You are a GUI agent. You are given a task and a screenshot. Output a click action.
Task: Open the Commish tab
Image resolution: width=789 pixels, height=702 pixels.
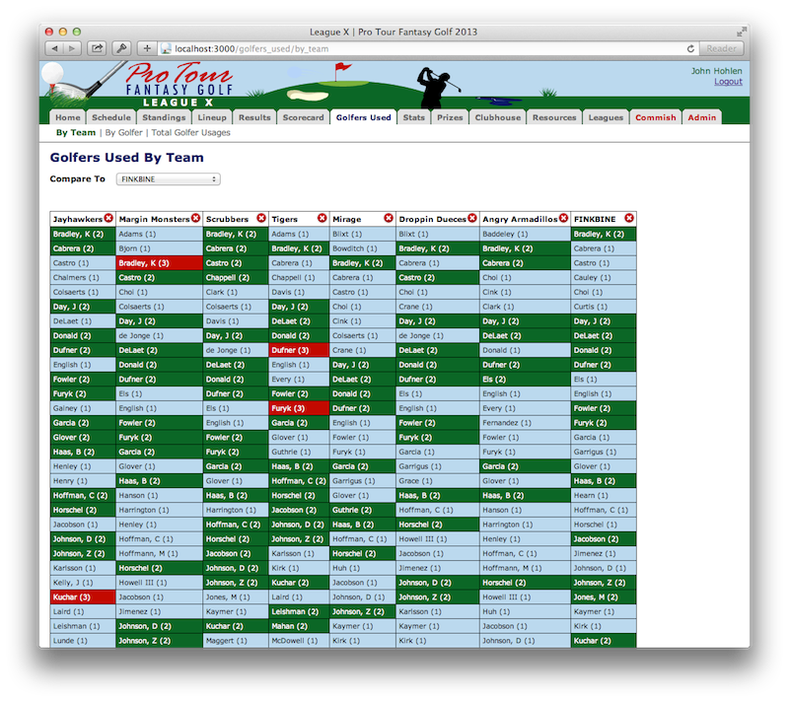pos(655,117)
